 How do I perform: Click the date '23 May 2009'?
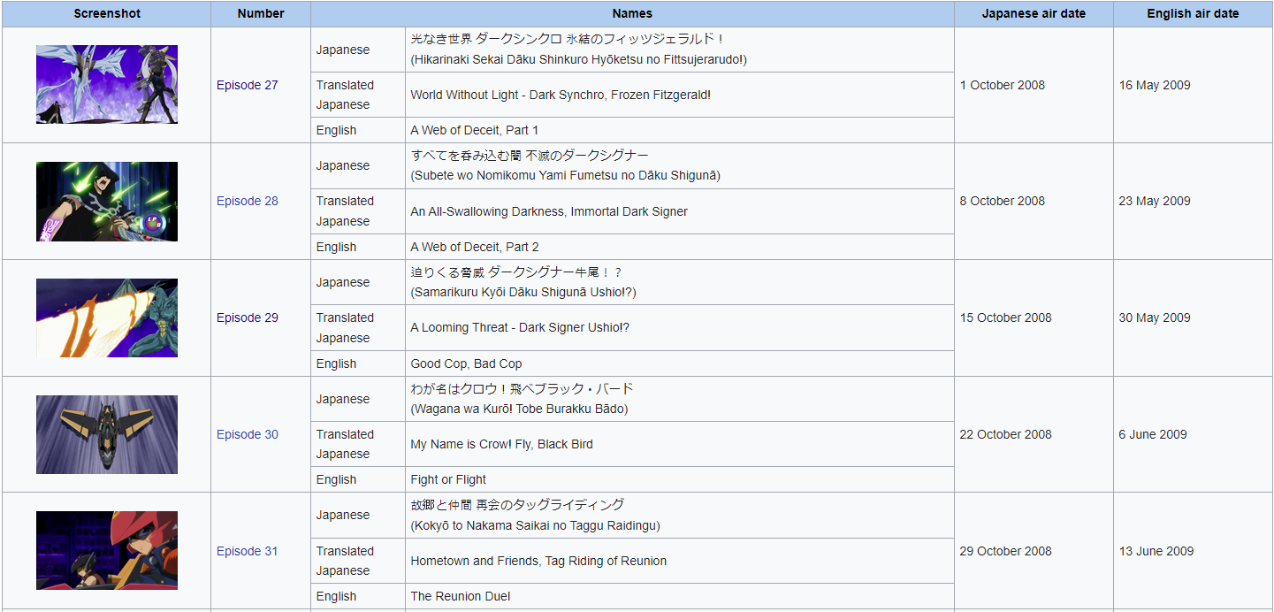tap(1155, 201)
